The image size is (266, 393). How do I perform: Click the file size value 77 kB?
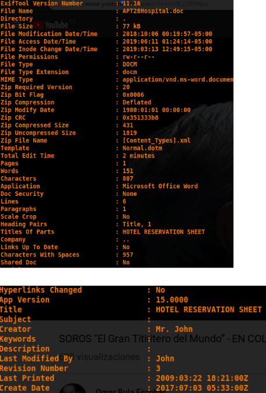131,26
